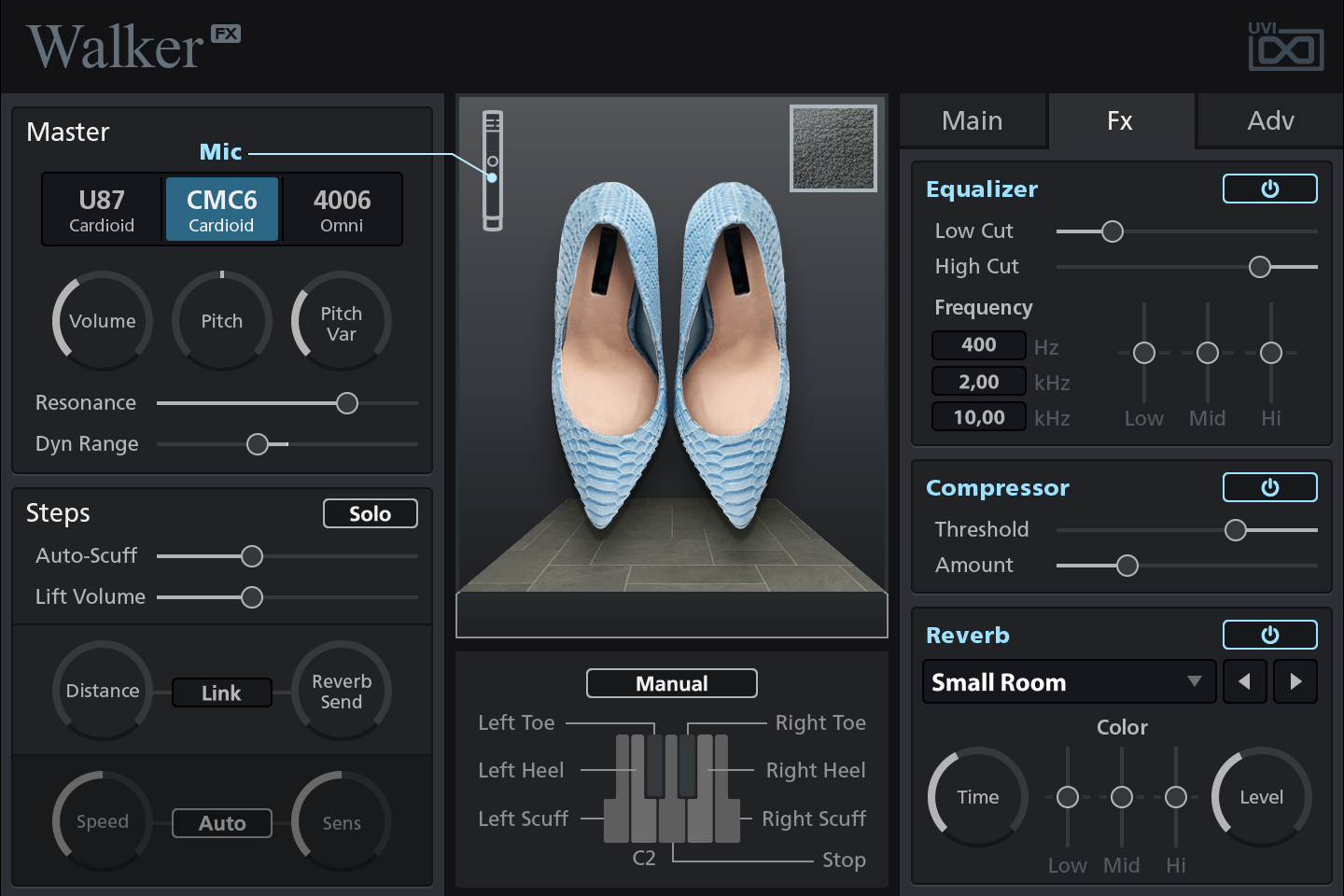1344x896 pixels.
Task: Turn the reverb Time knob
Action: pos(977,796)
